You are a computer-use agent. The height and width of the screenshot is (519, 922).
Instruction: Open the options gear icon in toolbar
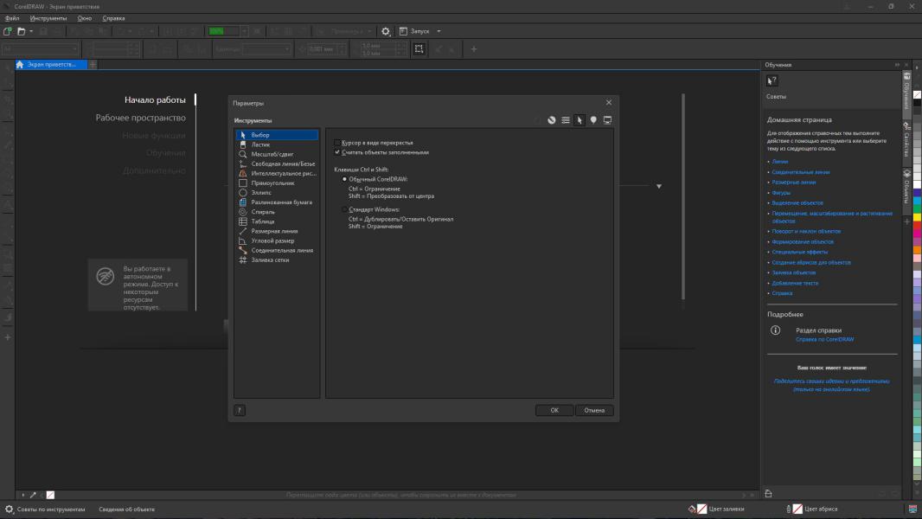(386, 31)
